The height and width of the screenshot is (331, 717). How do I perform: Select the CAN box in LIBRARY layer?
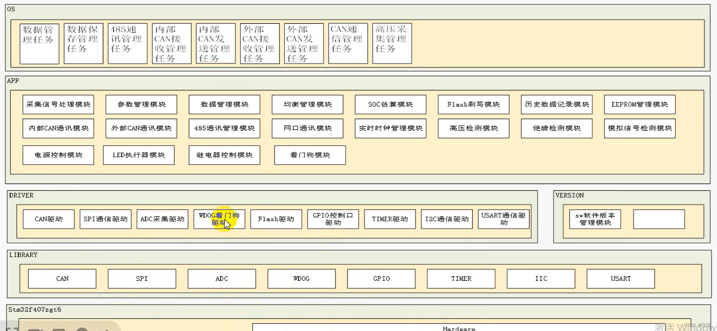(62, 279)
